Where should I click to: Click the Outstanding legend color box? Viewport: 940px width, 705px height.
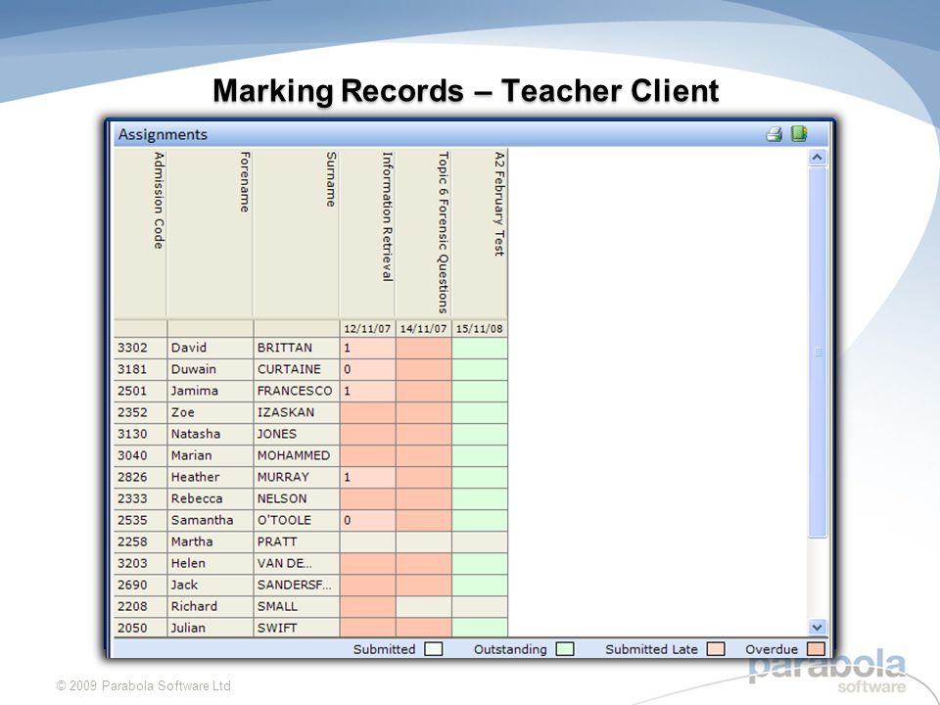click(x=565, y=649)
